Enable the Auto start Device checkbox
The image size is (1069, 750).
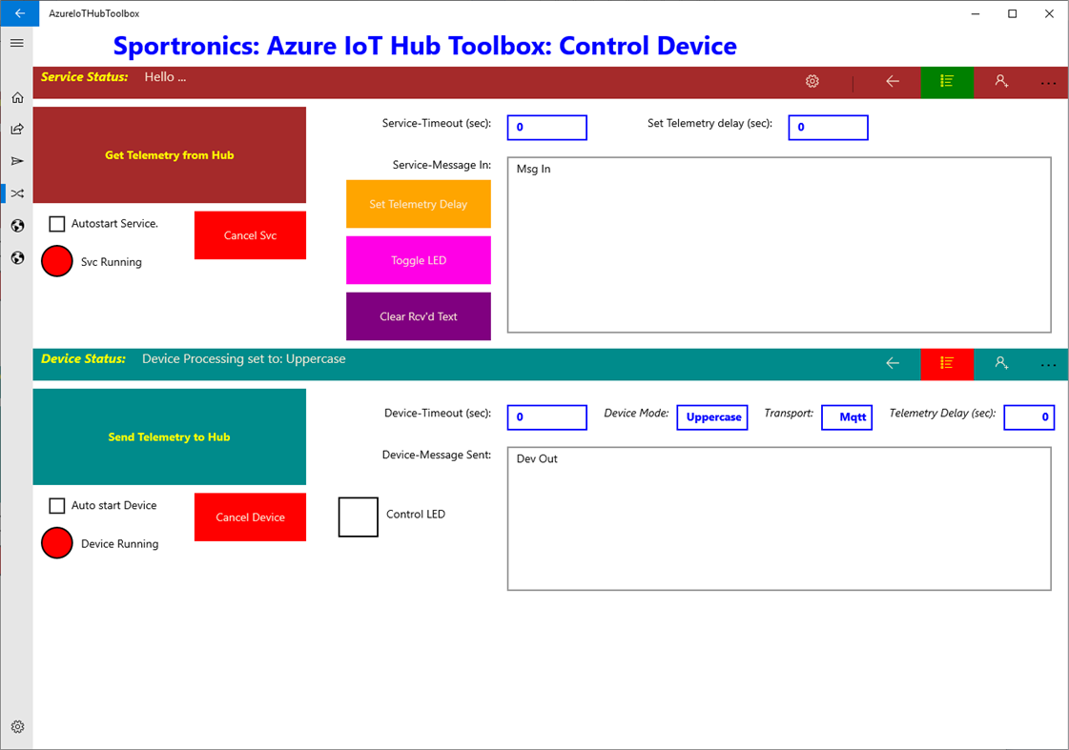[x=57, y=505]
